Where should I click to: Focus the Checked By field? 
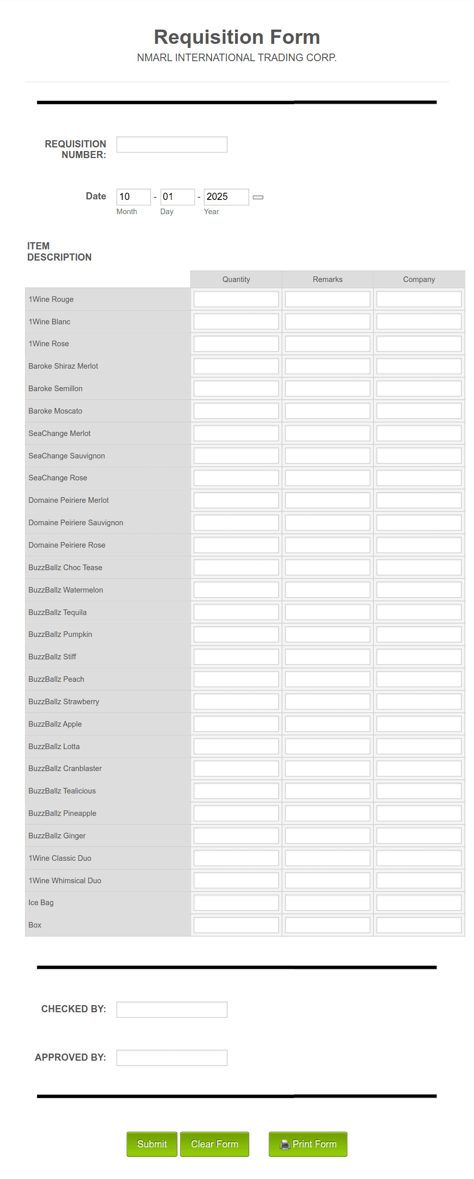[171, 1010]
